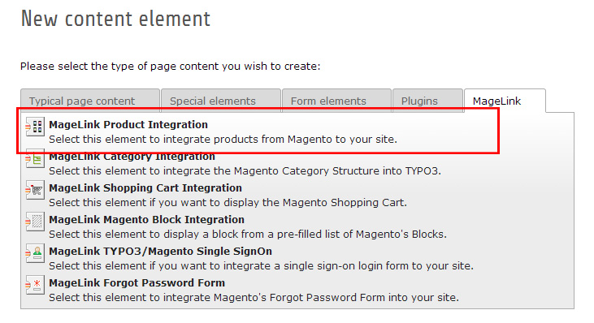Click description about single sign-on login form
The width and height of the screenshot is (594, 323).
coord(262,266)
